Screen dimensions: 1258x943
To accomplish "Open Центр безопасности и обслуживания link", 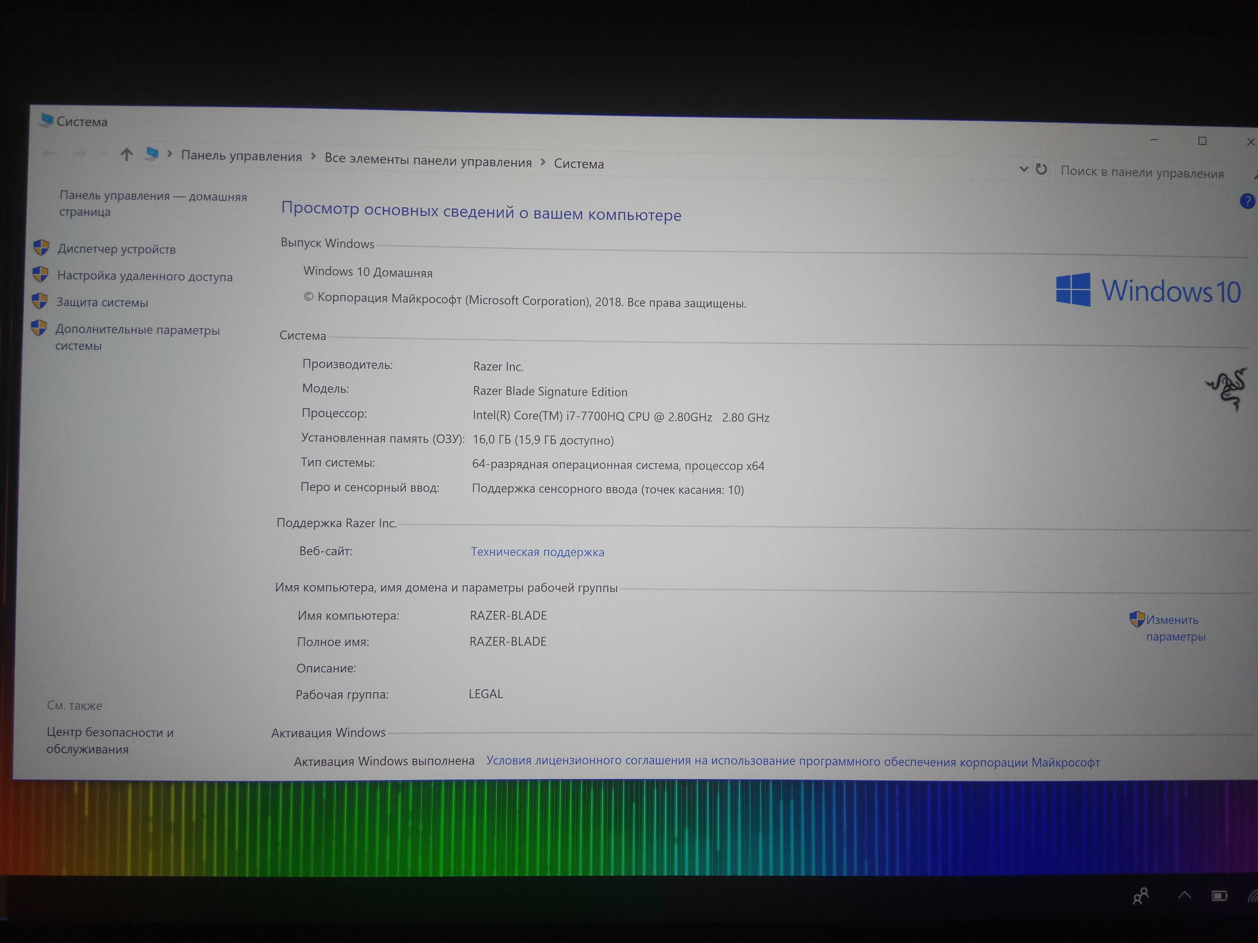I will click(x=110, y=740).
